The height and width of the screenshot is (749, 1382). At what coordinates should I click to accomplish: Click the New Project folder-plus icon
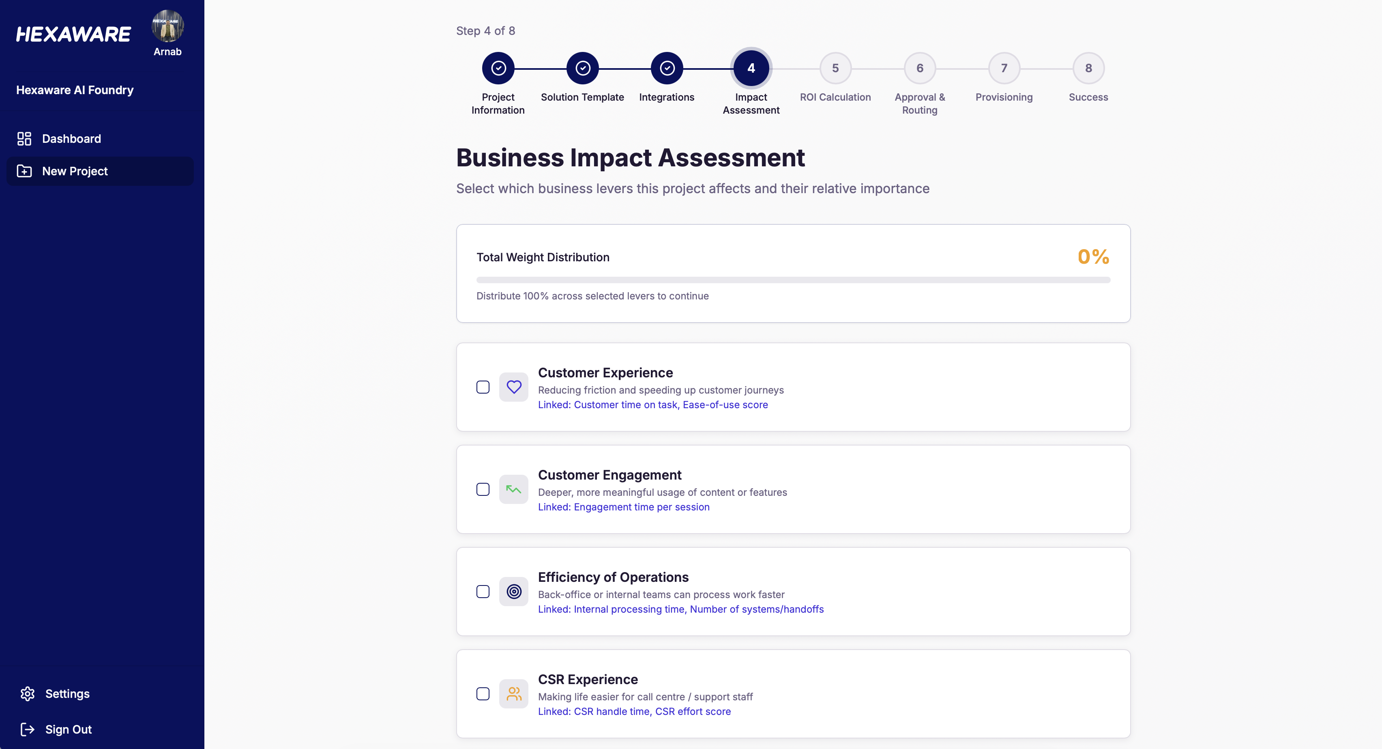[24, 171]
